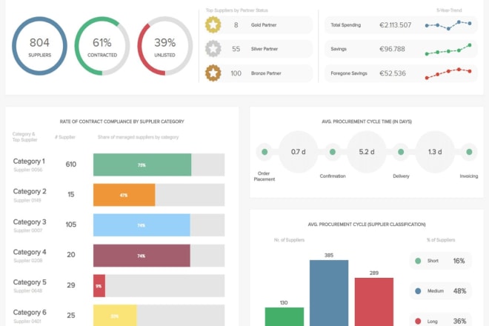Click the Foregone Savings trend sparkline
The width and height of the screenshot is (489, 326).
pyautogui.click(x=448, y=73)
